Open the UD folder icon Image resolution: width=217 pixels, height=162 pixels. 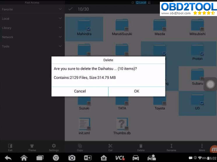click(197, 99)
